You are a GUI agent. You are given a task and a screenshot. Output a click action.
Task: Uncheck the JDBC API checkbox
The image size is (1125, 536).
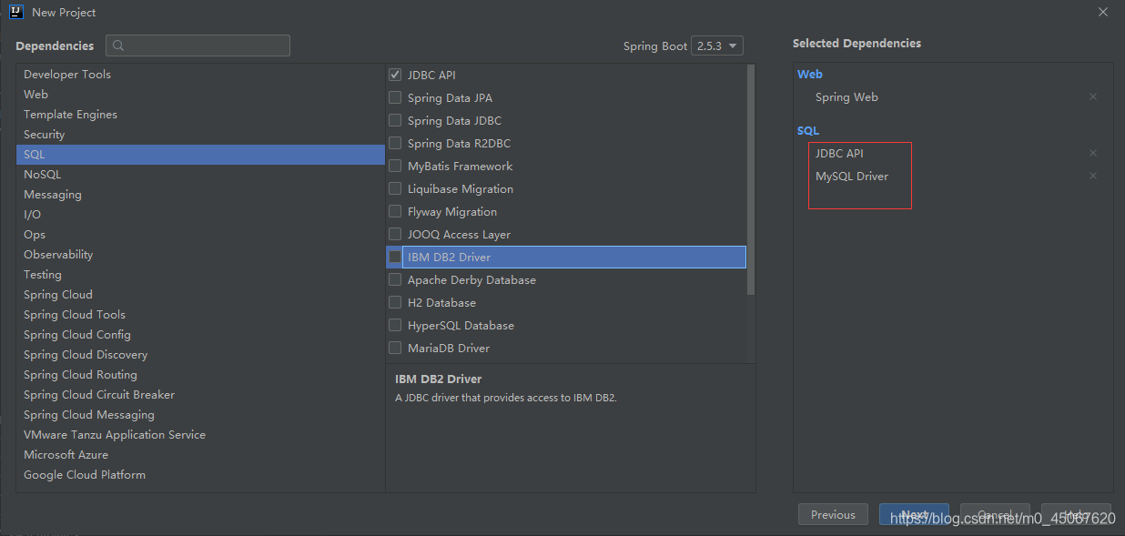click(x=395, y=75)
